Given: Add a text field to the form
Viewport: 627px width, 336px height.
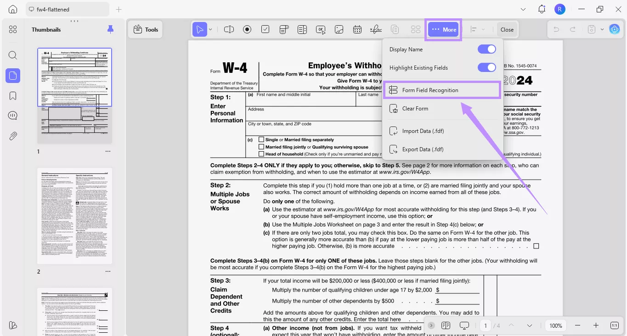Looking at the screenshot, I should (x=229, y=29).
